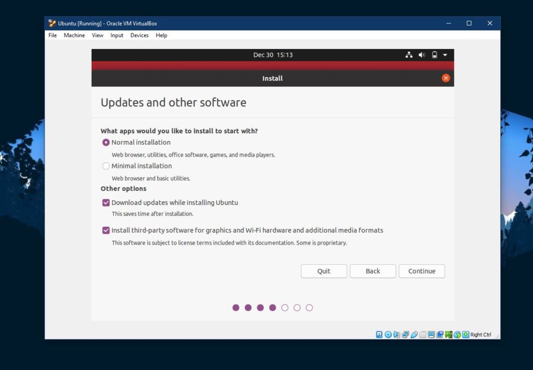Proceed with the Continue button
533x370 pixels.
point(422,271)
